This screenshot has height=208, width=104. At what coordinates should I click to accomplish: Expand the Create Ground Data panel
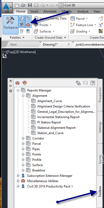point(50,38)
